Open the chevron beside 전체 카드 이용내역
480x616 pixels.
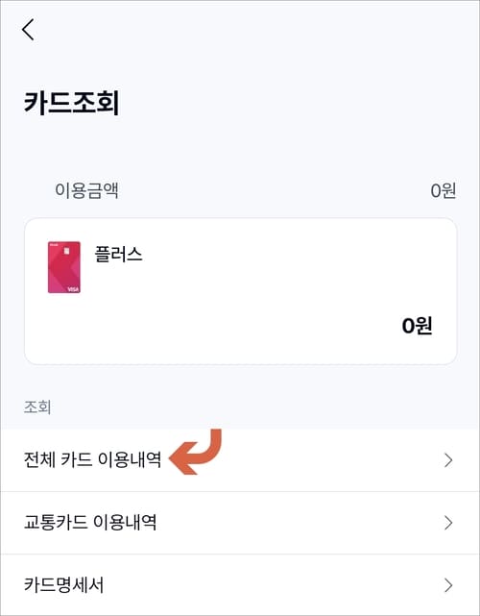pyautogui.click(x=448, y=460)
